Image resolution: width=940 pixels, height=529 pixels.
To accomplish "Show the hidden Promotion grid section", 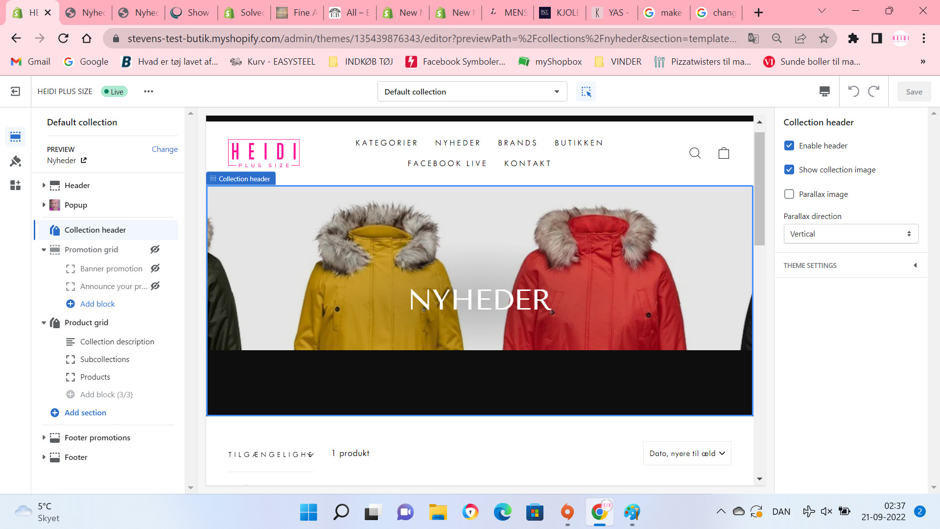I will 155,249.
